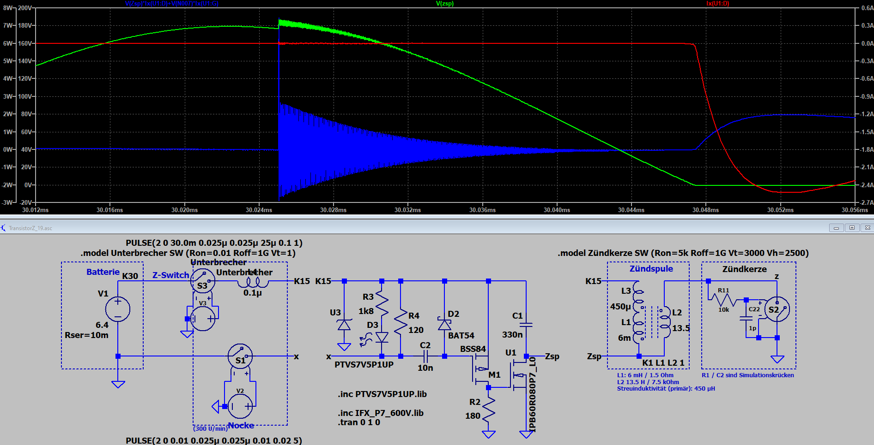Click the L2 secondary coil inductor
Image resolution: width=874 pixels, height=445 pixels.
click(x=664, y=321)
